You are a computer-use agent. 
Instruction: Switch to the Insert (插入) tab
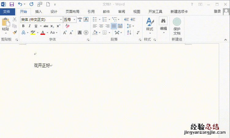(39, 12)
